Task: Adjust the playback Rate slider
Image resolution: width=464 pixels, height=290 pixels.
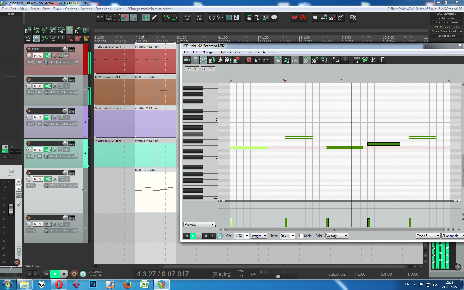Action: pos(278,276)
